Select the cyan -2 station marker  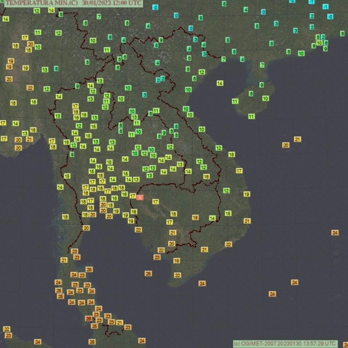[155, 7]
